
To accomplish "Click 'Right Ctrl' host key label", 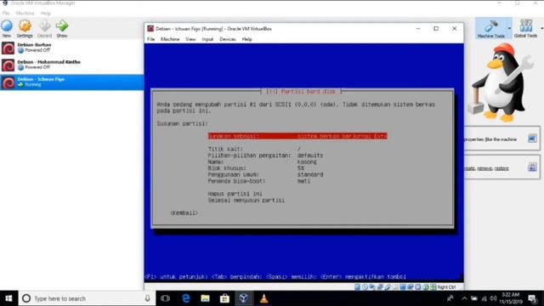I will [446, 287].
